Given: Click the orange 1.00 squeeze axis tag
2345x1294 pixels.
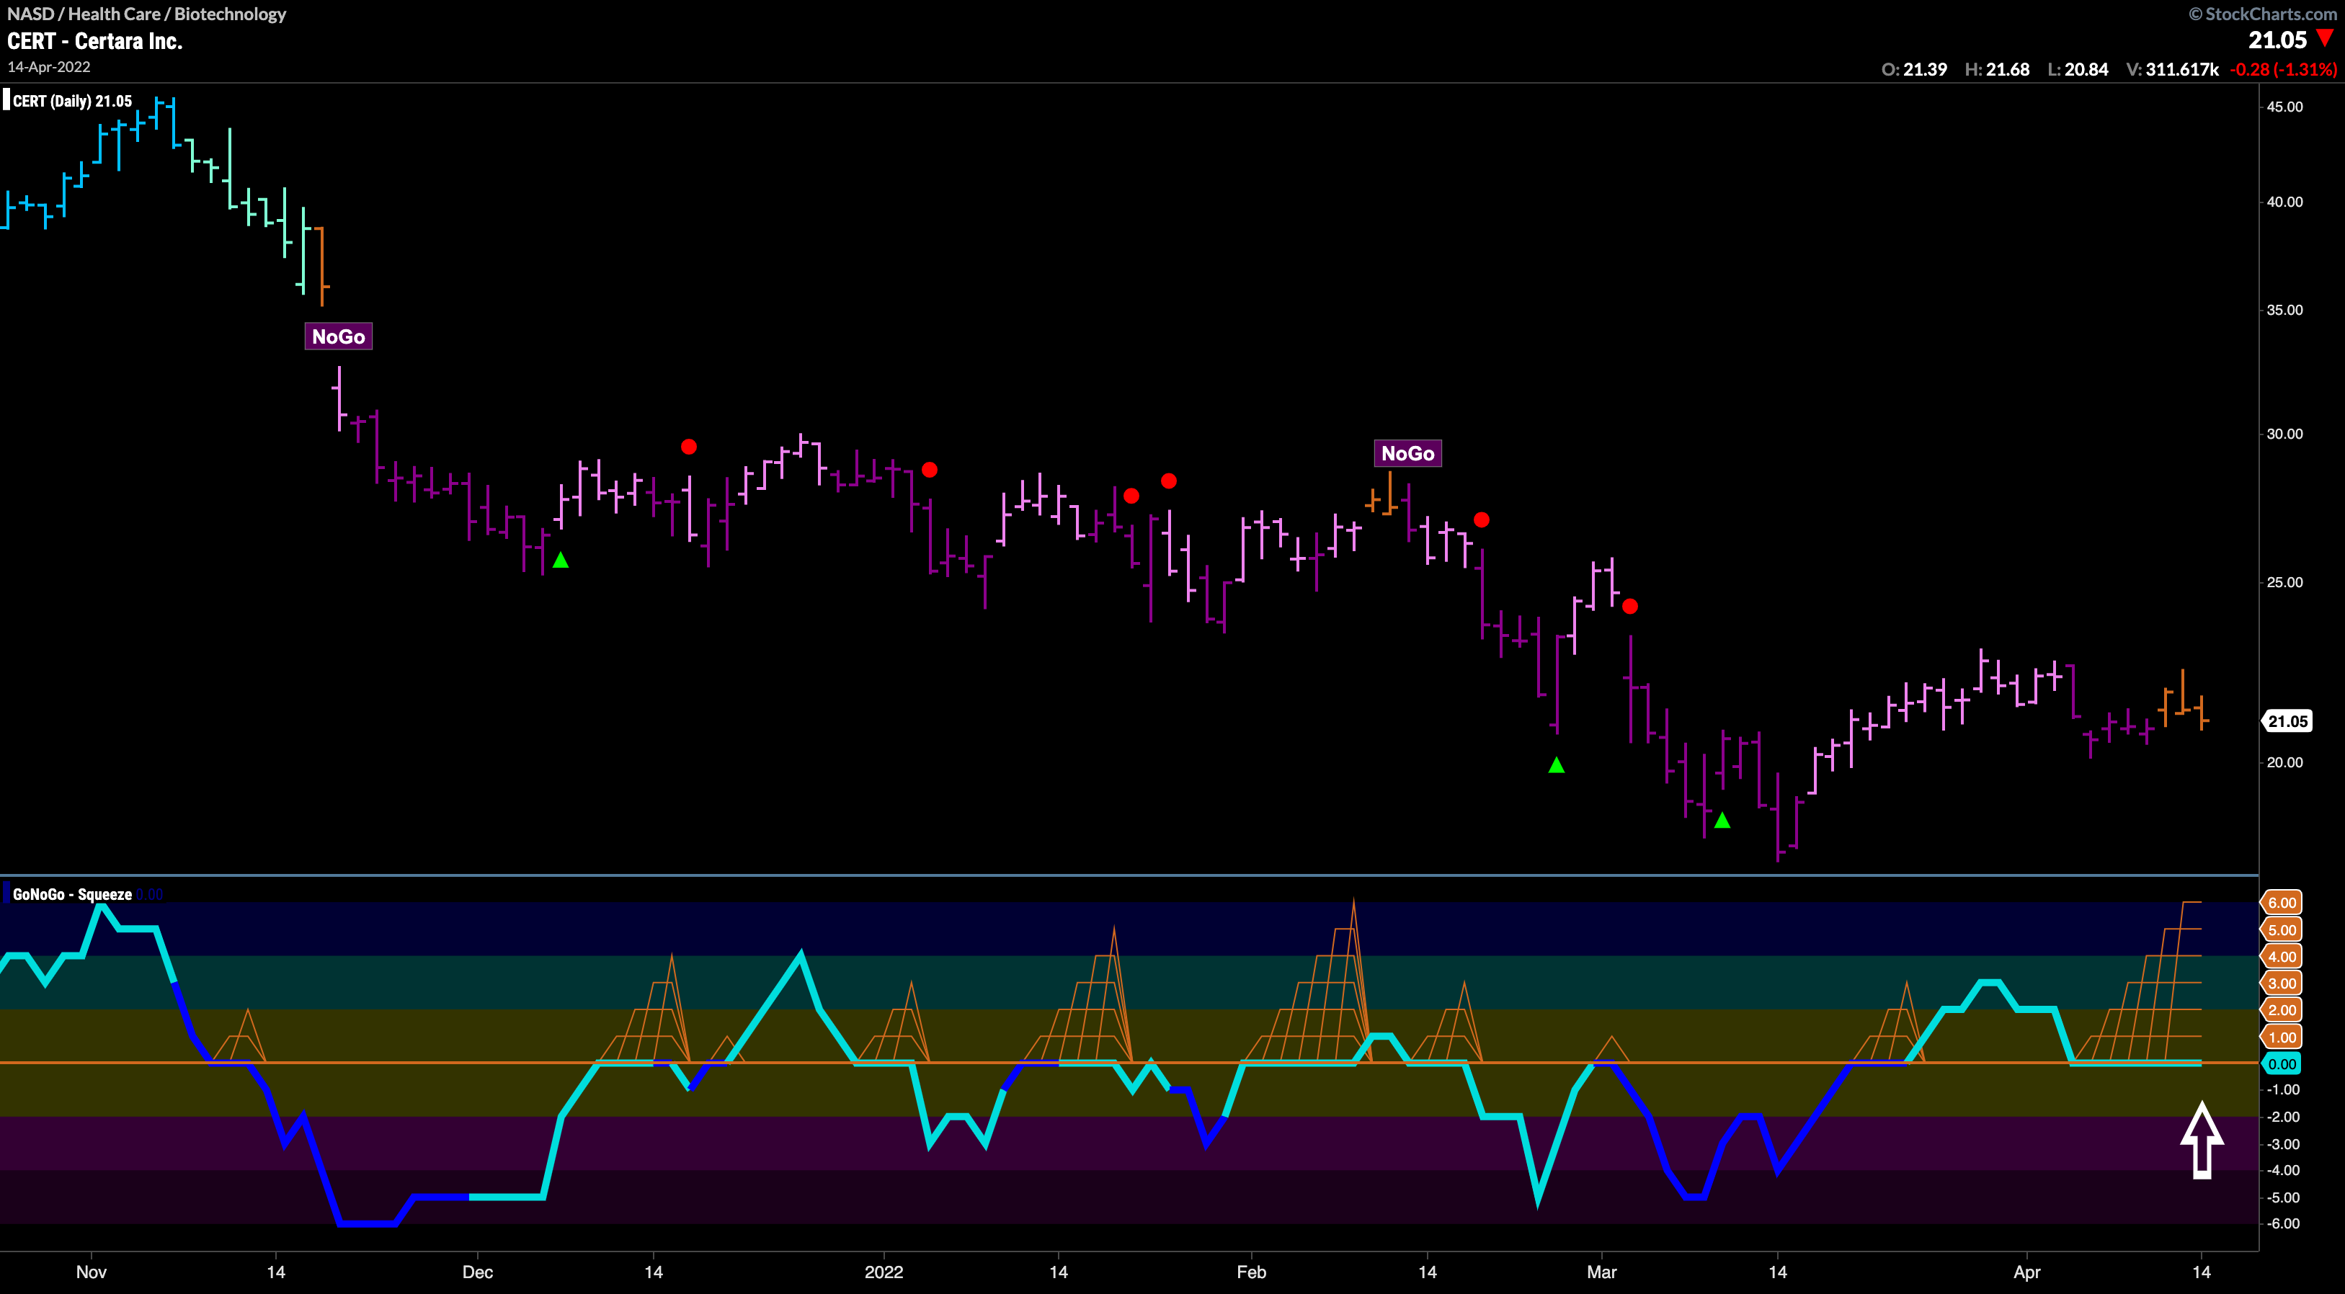Looking at the screenshot, I should (x=2282, y=1038).
